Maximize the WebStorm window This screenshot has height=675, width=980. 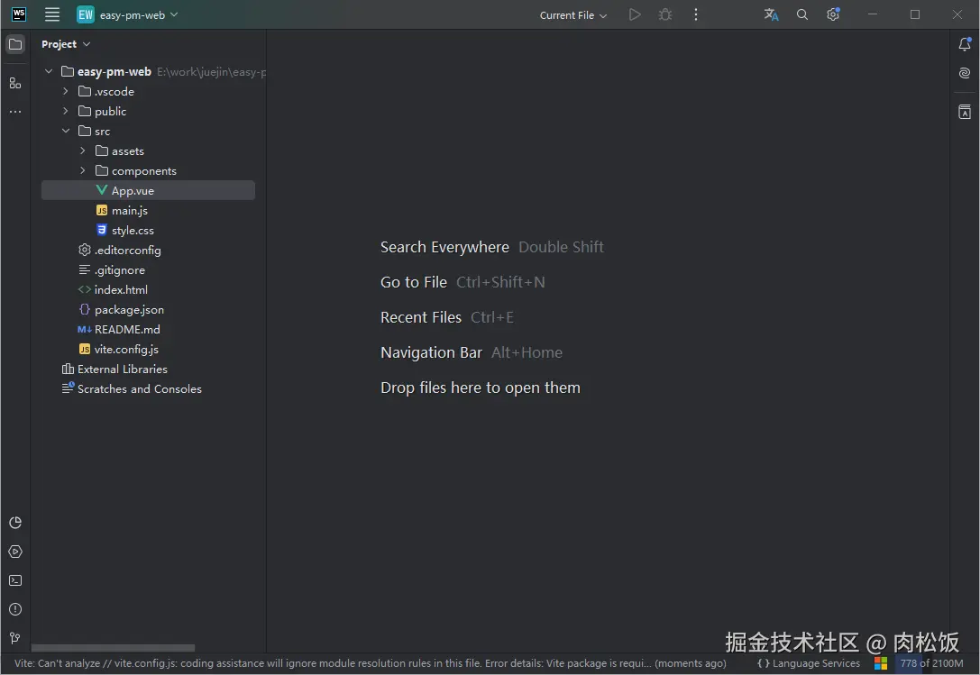(915, 14)
